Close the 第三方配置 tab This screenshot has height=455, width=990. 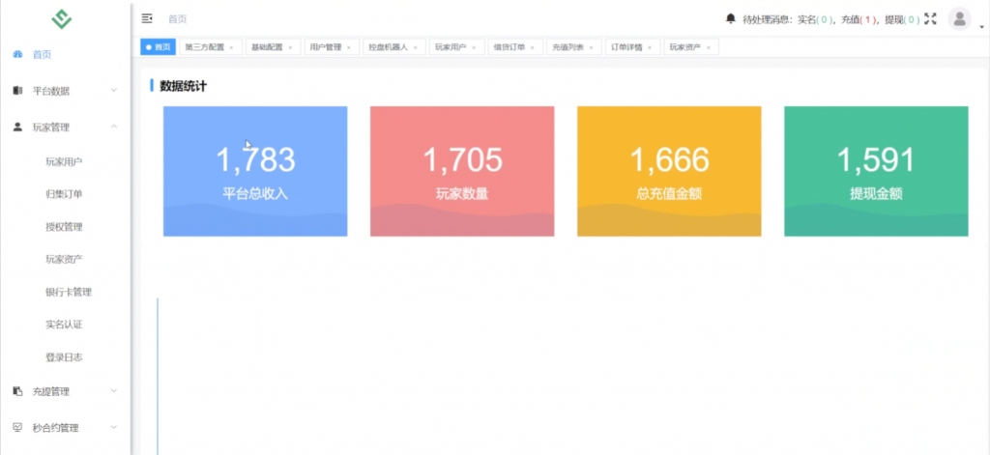pyautogui.click(x=231, y=47)
